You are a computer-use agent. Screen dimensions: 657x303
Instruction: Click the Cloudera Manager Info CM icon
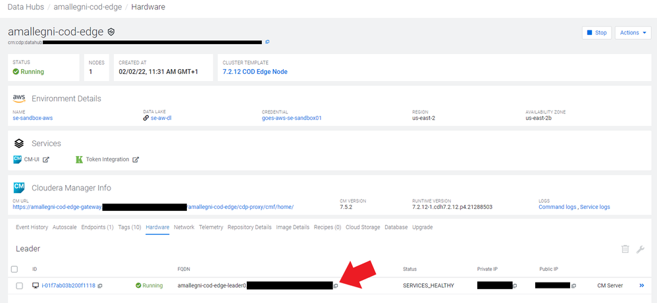pos(19,187)
